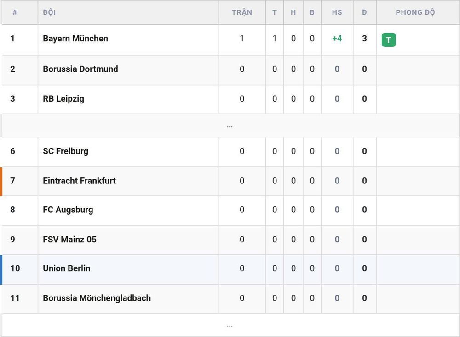Viewport: 460px width, 337px height.
Task: Sort by the Đ points column header
Action: click(364, 12)
